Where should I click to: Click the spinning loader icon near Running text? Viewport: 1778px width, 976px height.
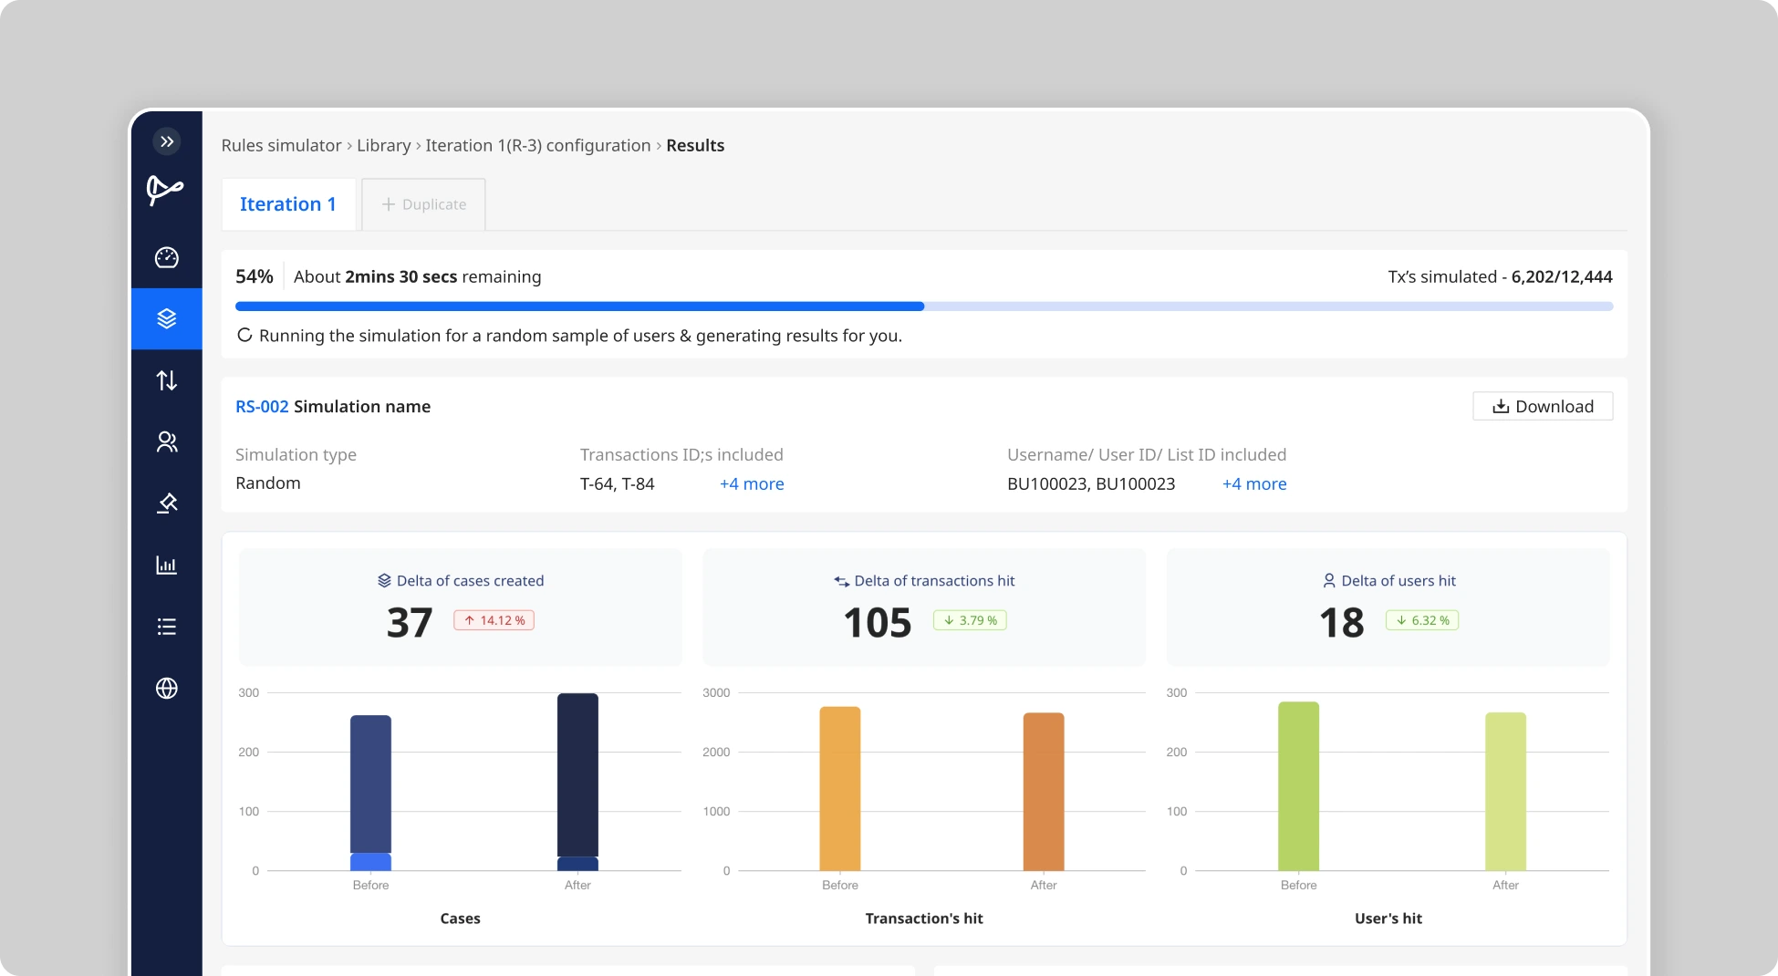click(244, 335)
